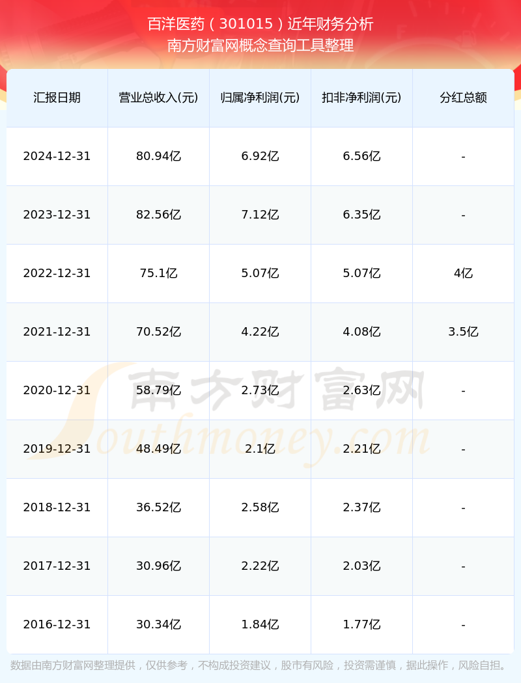Select the 3.5亿 dividend cell
Image resolution: width=521 pixels, height=683 pixels.
click(x=464, y=332)
